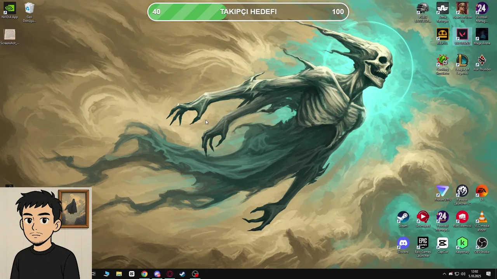Switch to Steam in the taskbar
Image resolution: width=497 pixels, height=279 pixels.
click(x=182, y=274)
